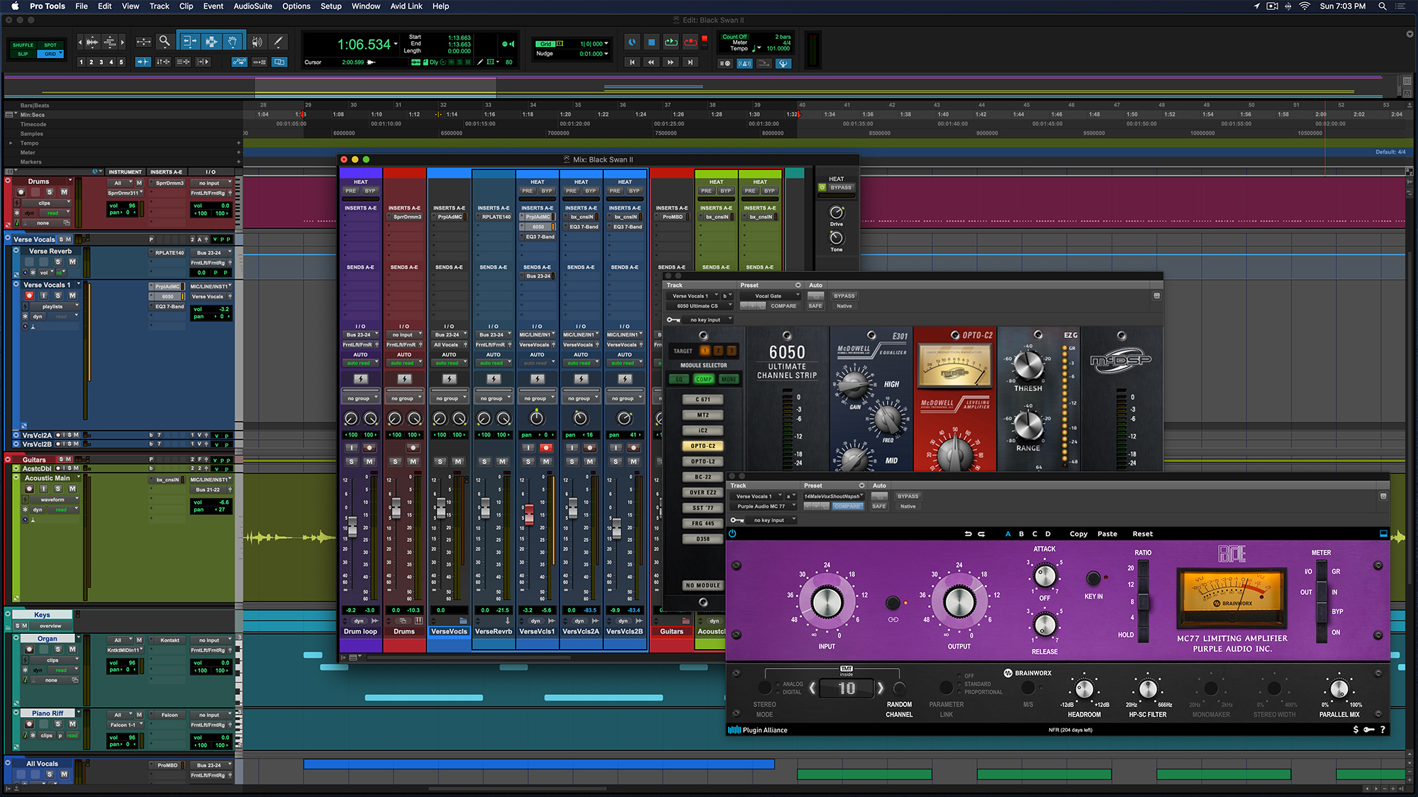Open the 6050 Ultimate CS preset selector
The image size is (1418, 797).
click(698, 305)
